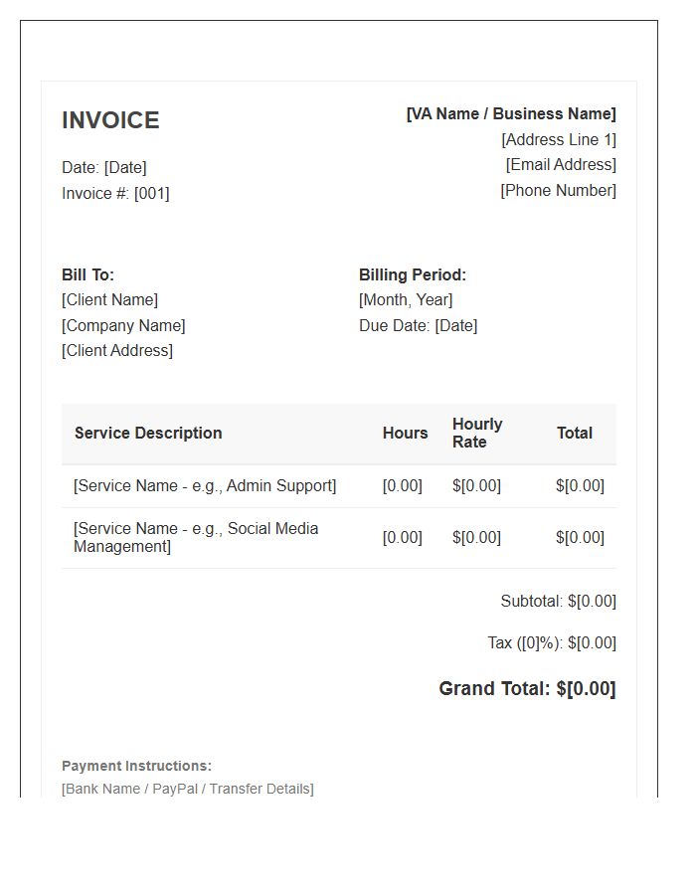Image resolution: width=696 pixels, height=895 pixels.
Task: Click the [Address Line 1] placeholder
Action: tap(559, 139)
